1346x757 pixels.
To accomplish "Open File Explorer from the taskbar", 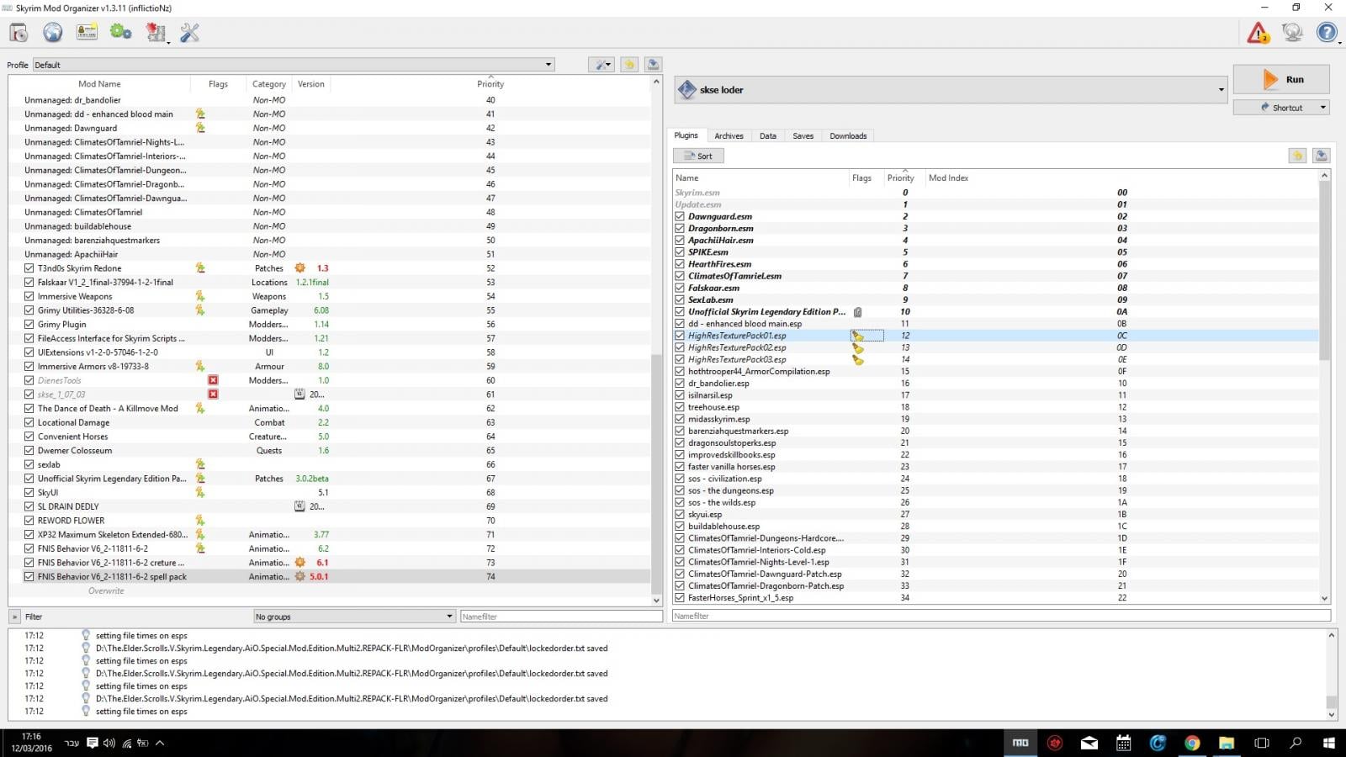I will [x=1227, y=743].
